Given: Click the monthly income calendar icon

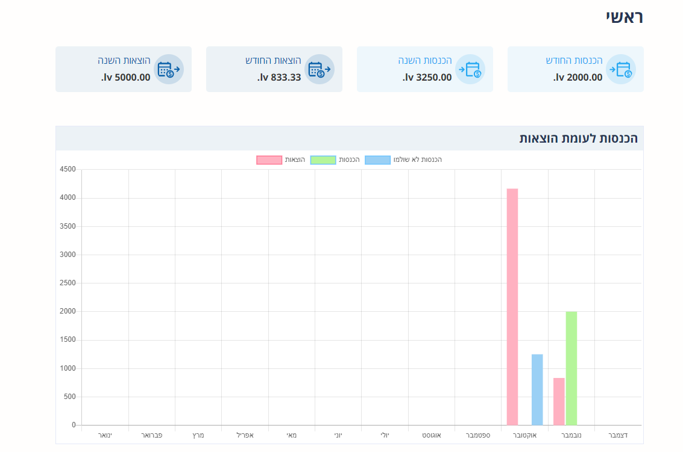Looking at the screenshot, I should tap(620, 69).
